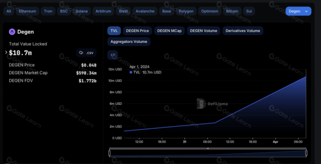
Task: Select the Bitcoin chain filter
Action: click(232, 11)
